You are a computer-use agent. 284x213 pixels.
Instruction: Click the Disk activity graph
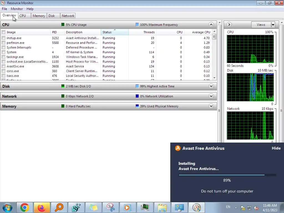pos(250,87)
